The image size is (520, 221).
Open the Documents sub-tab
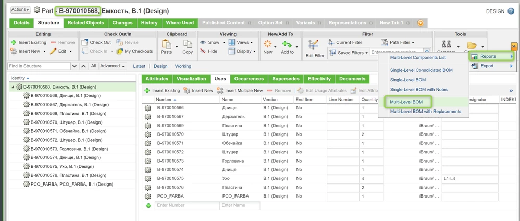click(x=352, y=79)
